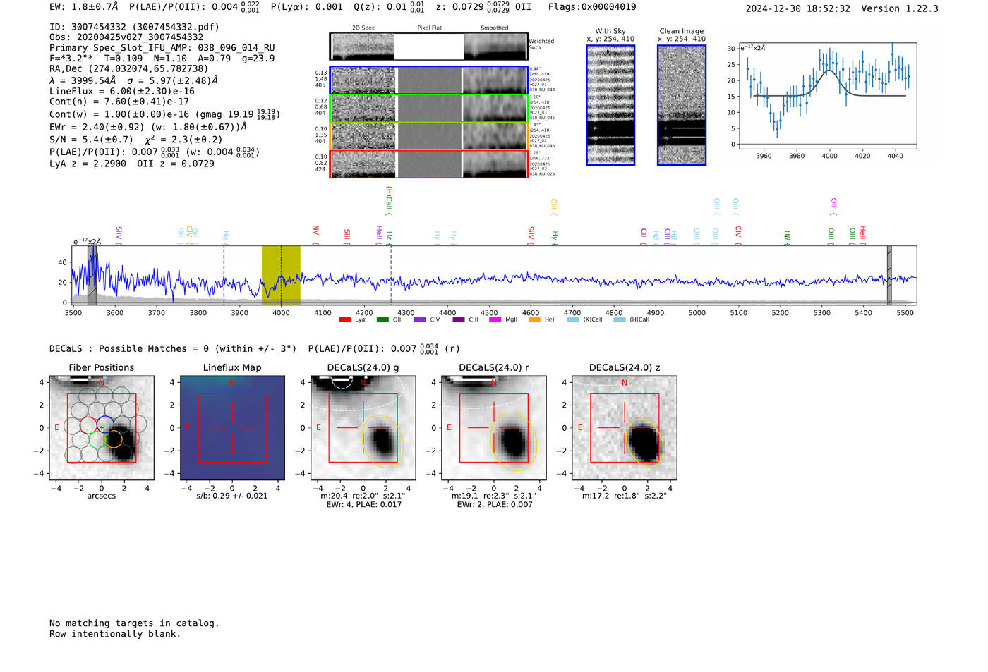988x672 pixels.
Task: Click the red fiber circle in Fiber Positions
Action: coord(88,424)
